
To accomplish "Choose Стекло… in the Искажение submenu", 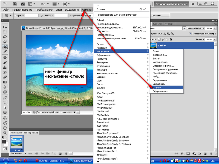I will point(166,87).
